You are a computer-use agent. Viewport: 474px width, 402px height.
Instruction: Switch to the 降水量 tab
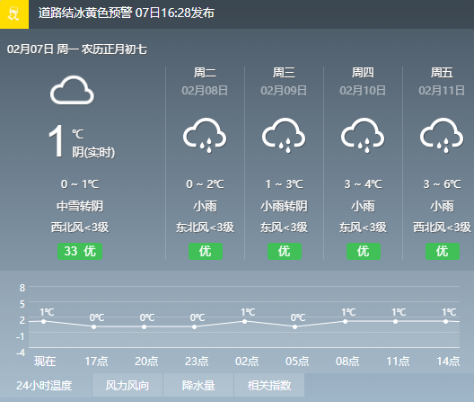(x=198, y=385)
